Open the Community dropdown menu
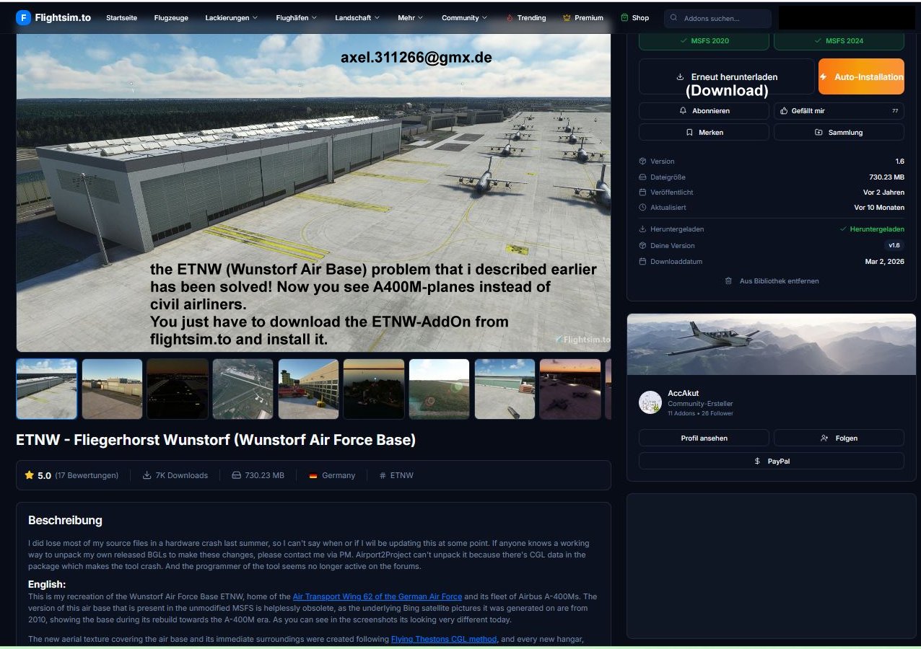The image size is (921, 649). 464,18
